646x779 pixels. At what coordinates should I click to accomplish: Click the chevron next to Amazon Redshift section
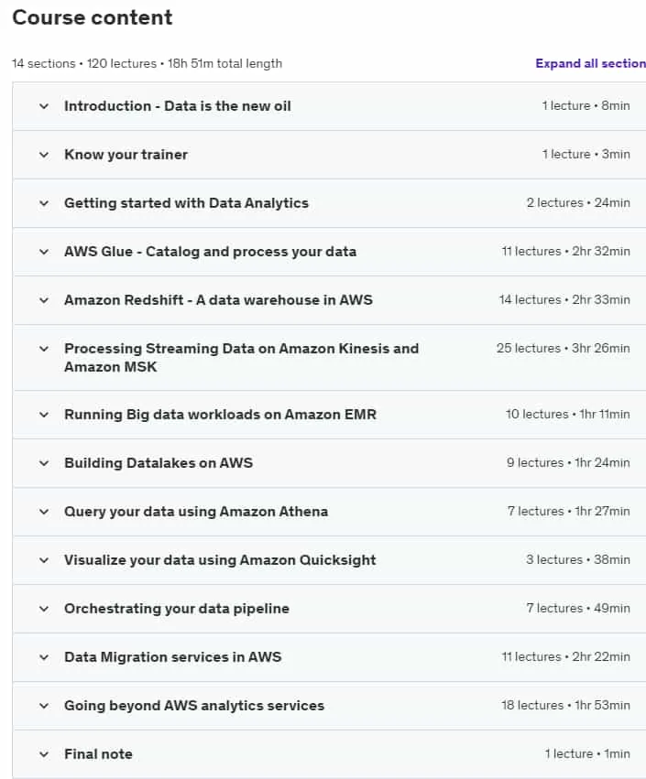point(44,300)
